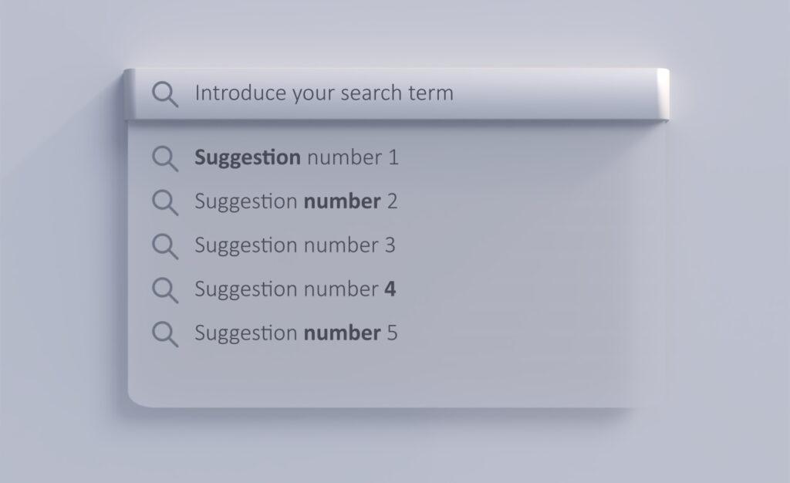
Task: Pick the "Suggestion number 3" entry
Action: 295,246
